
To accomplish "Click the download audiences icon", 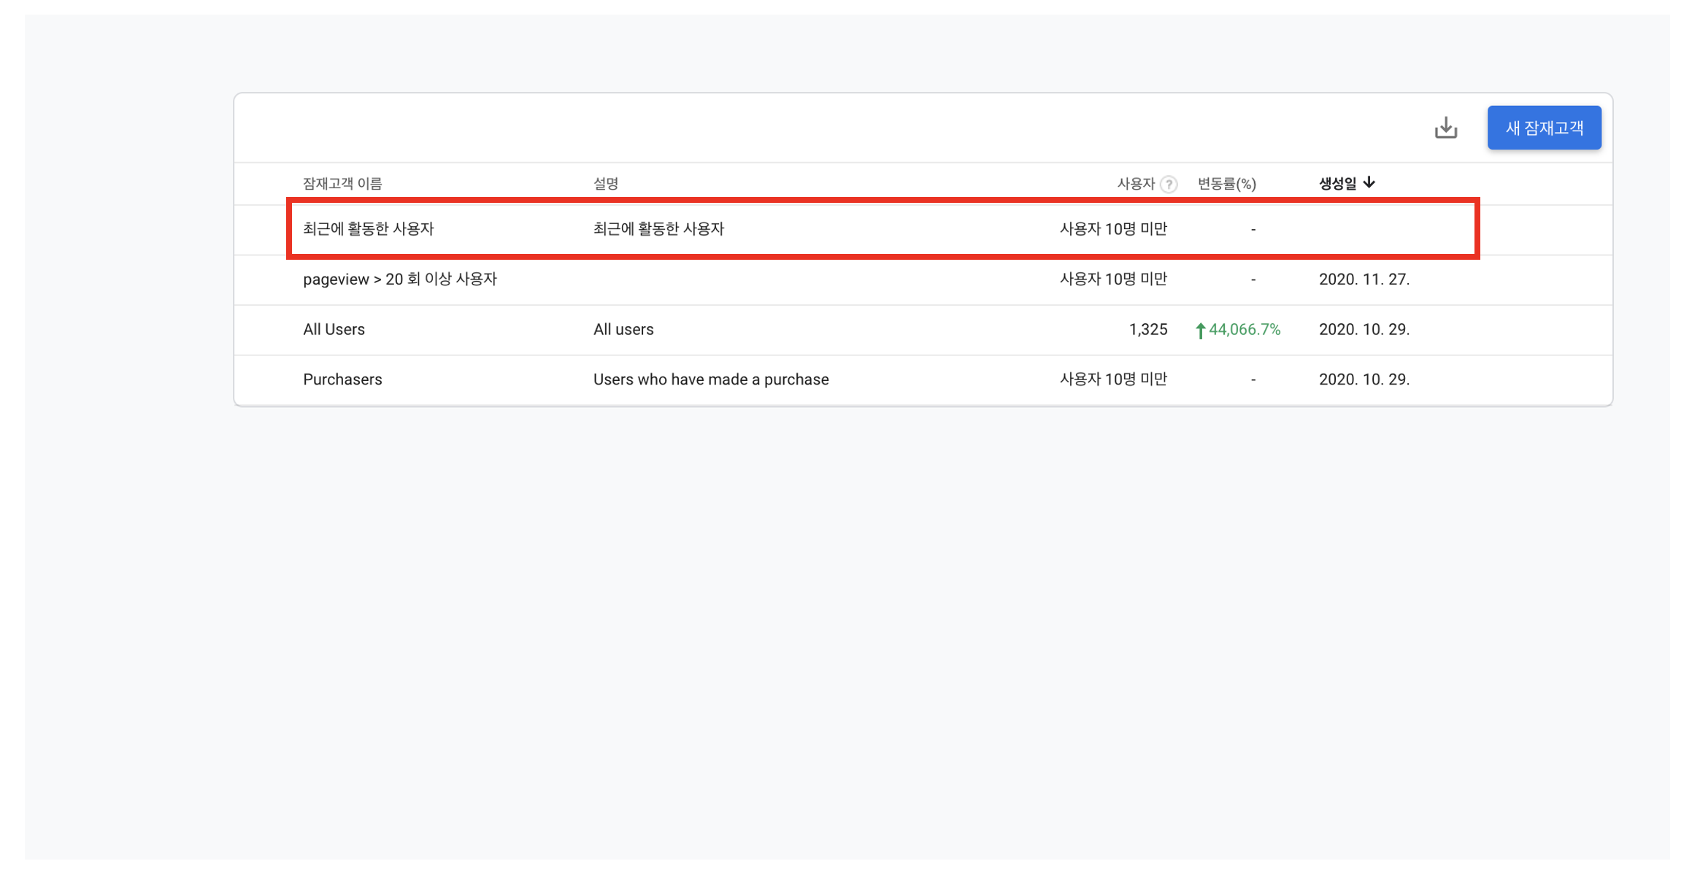I will click(1445, 128).
